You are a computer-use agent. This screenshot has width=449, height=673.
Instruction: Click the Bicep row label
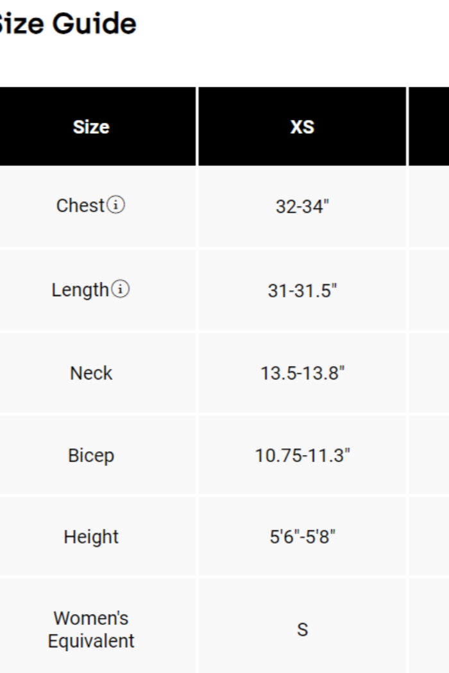click(x=91, y=456)
